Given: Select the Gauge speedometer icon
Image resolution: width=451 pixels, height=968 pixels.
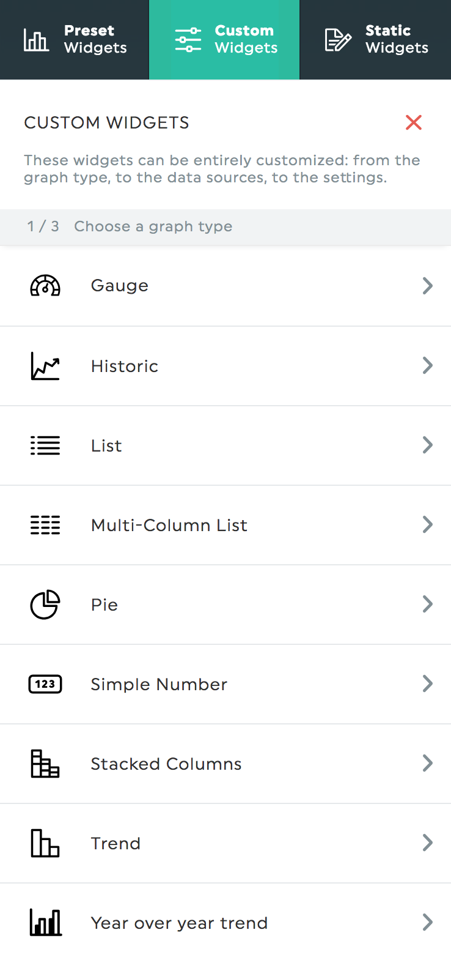Looking at the screenshot, I should click(45, 286).
